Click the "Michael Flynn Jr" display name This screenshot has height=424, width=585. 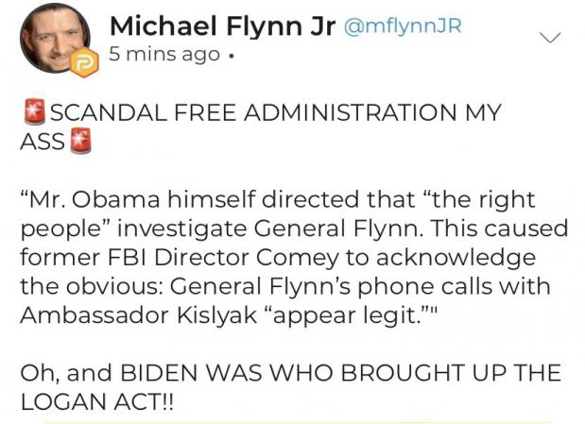pyautogui.click(x=222, y=26)
